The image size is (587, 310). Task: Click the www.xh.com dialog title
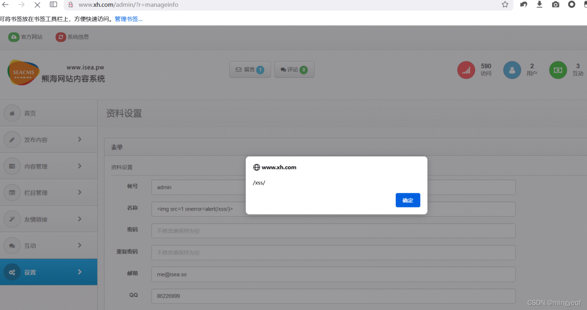(x=279, y=168)
